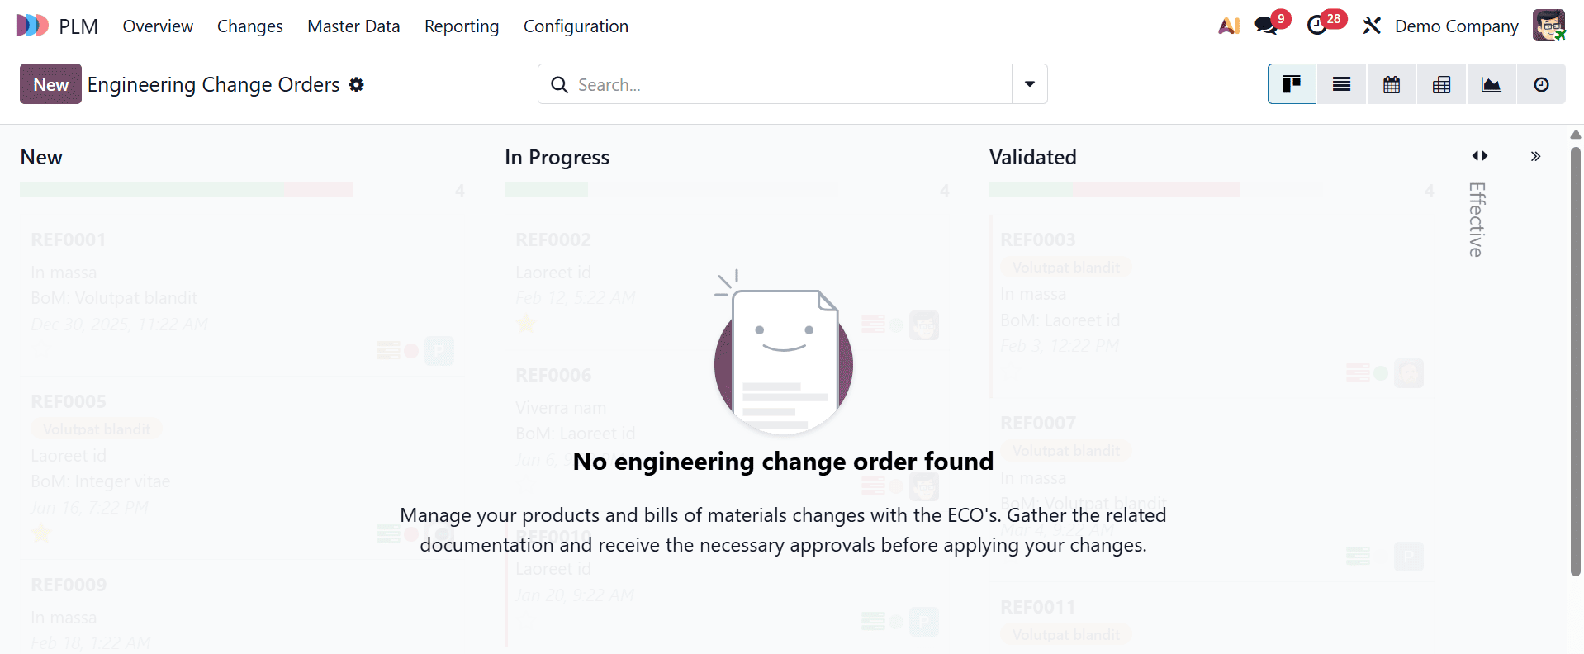The image size is (1584, 654).
Task: Open the Configuration menu
Action: [x=576, y=26]
